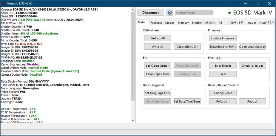
Task: Click the Serial DIG number
Action: (x=26, y=13)
